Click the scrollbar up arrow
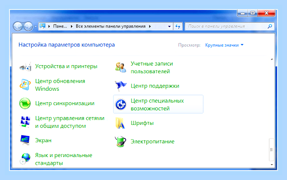The image size is (287, 180). [x=272, y=59]
